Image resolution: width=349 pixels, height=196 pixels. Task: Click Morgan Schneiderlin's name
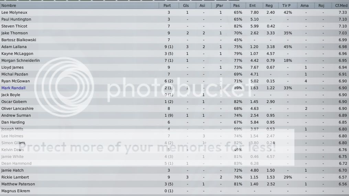click(21, 60)
